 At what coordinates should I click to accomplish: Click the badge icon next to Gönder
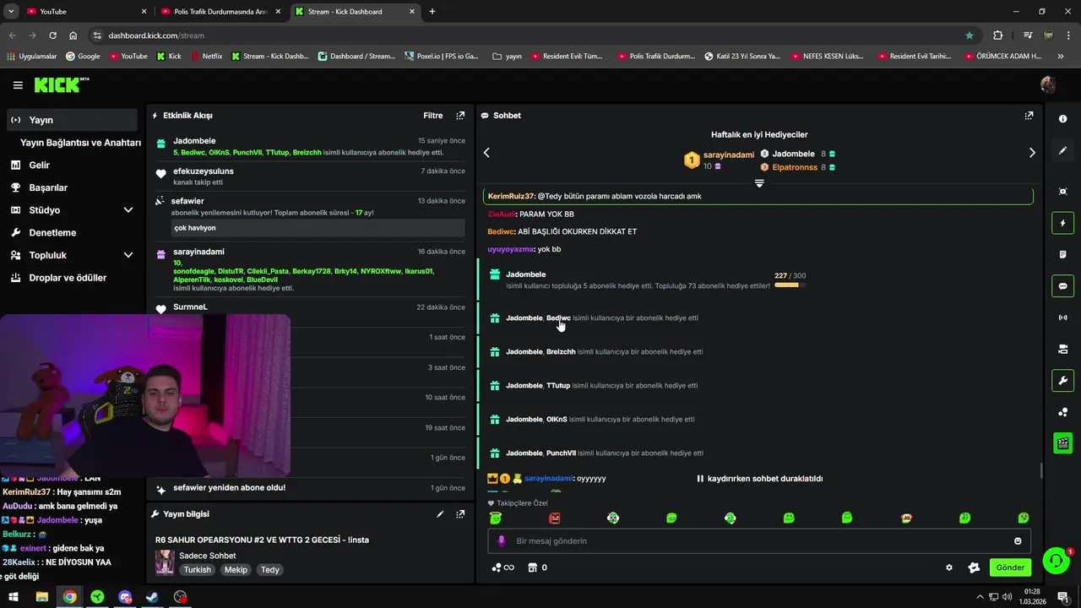(974, 567)
